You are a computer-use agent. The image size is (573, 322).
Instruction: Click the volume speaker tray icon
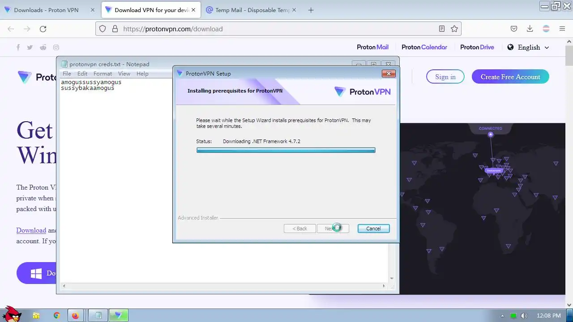[524, 316]
